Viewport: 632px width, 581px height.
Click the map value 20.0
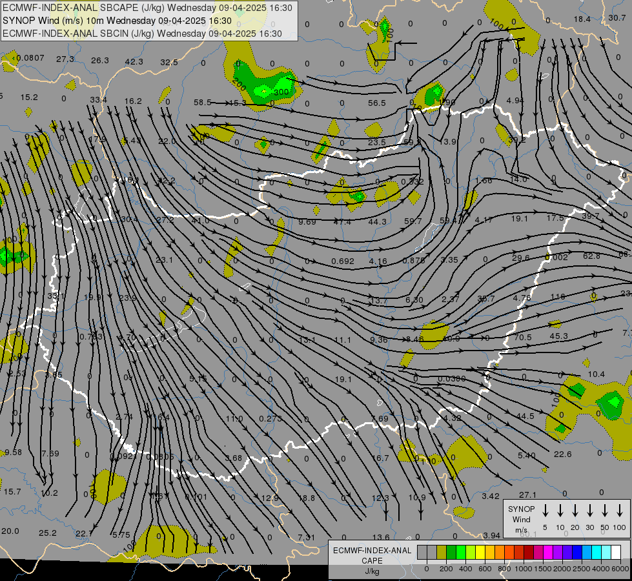pos(10,531)
